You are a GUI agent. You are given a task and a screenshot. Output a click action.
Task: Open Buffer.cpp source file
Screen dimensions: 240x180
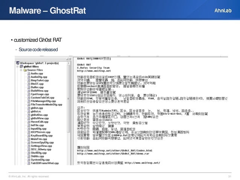point(37,87)
